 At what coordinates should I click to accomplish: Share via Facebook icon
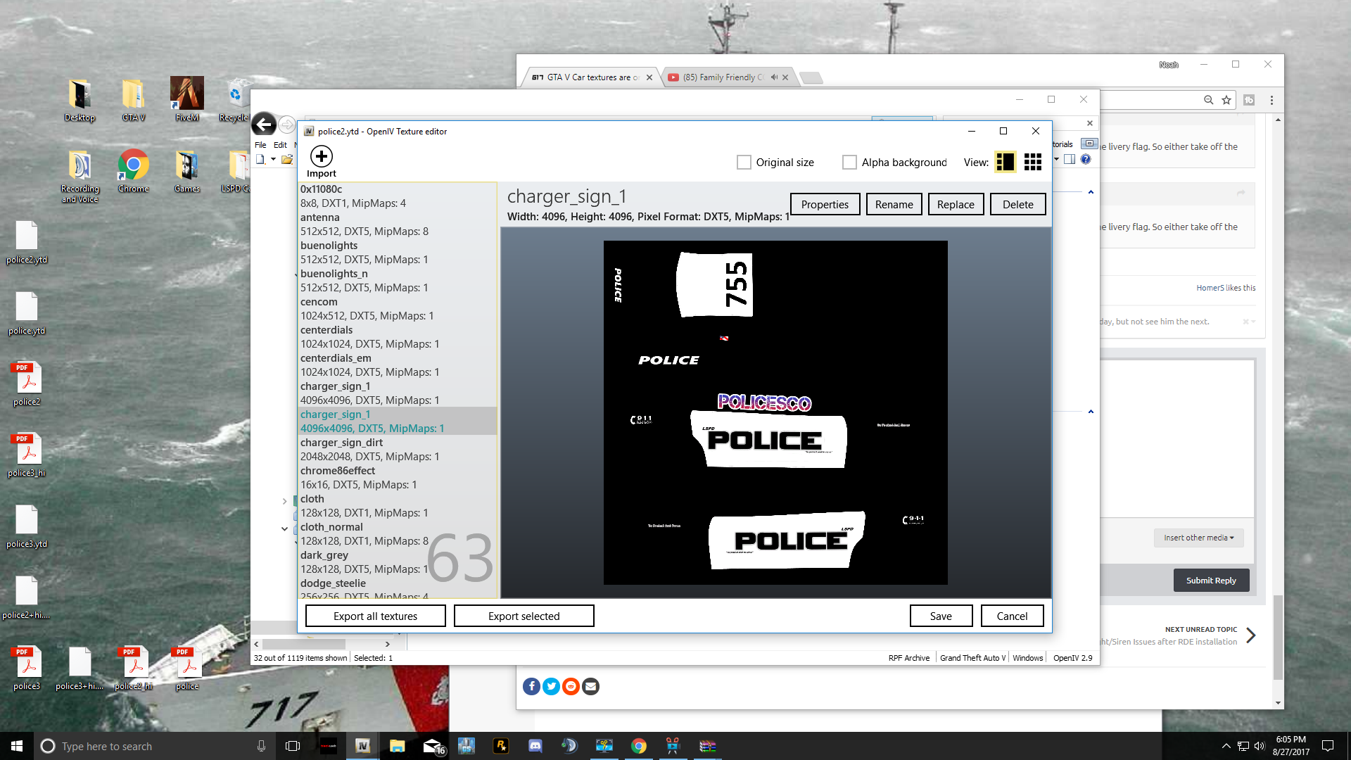[x=531, y=686]
